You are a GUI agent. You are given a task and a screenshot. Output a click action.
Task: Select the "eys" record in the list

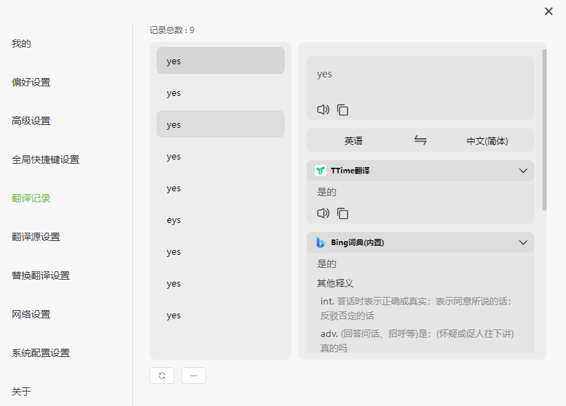220,220
